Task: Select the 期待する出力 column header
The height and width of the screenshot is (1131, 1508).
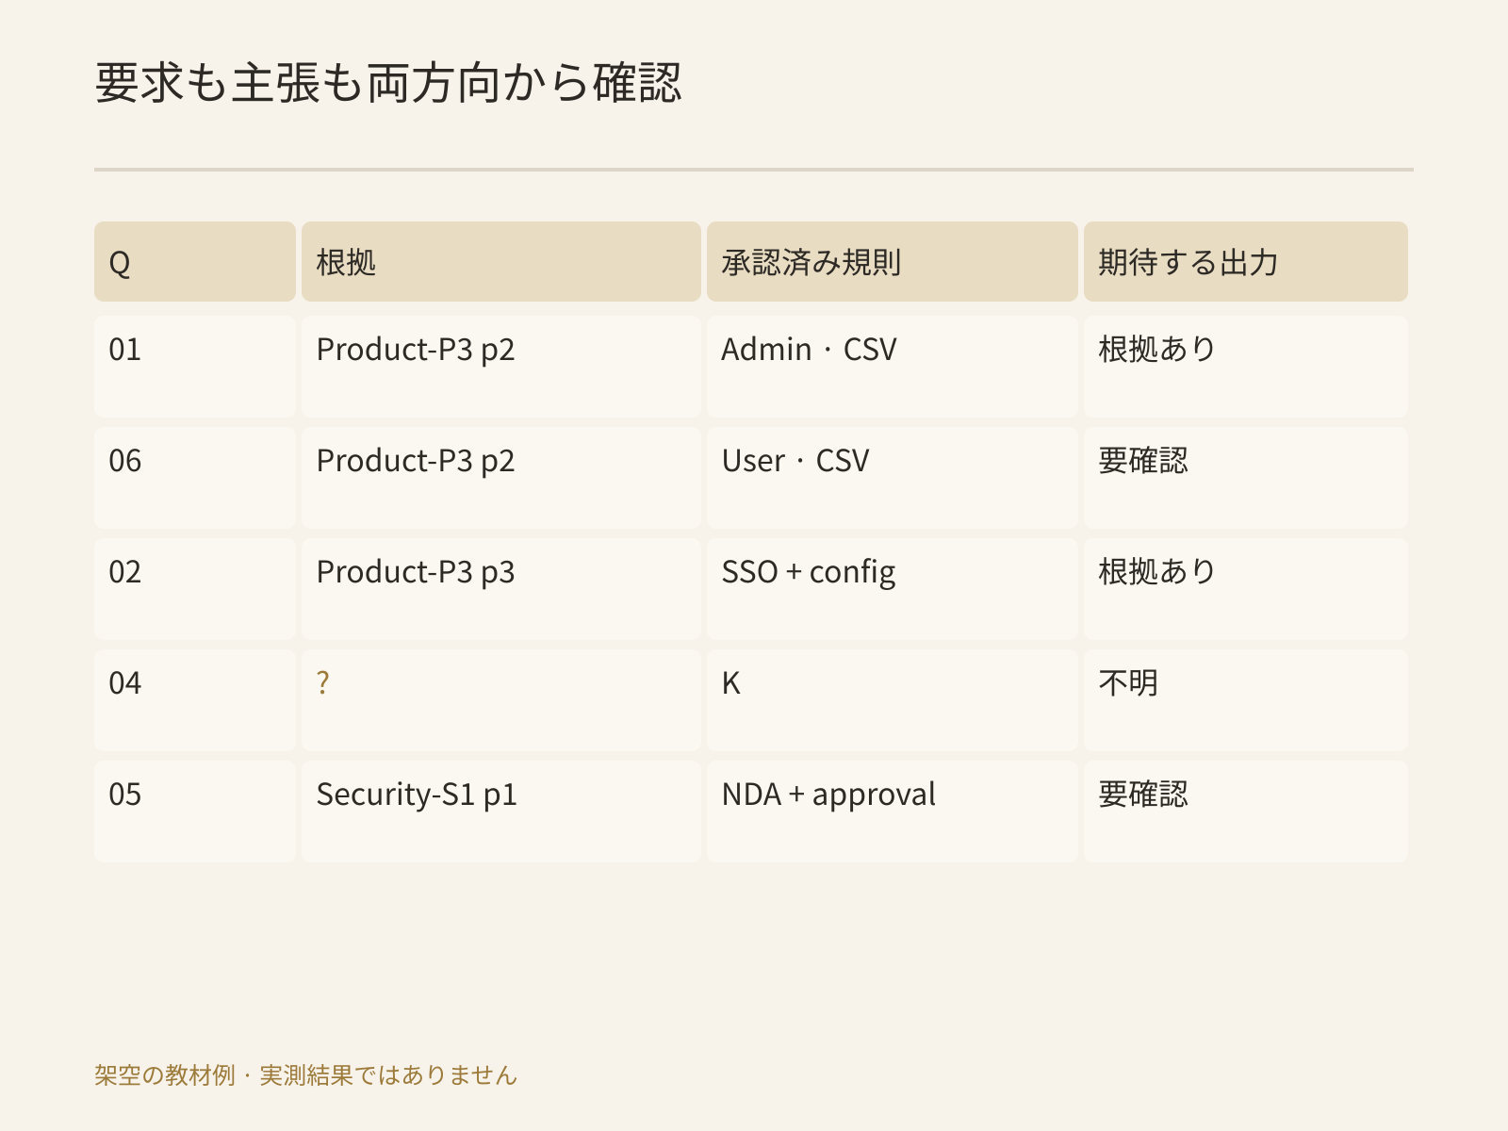Action: tap(1246, 262)
